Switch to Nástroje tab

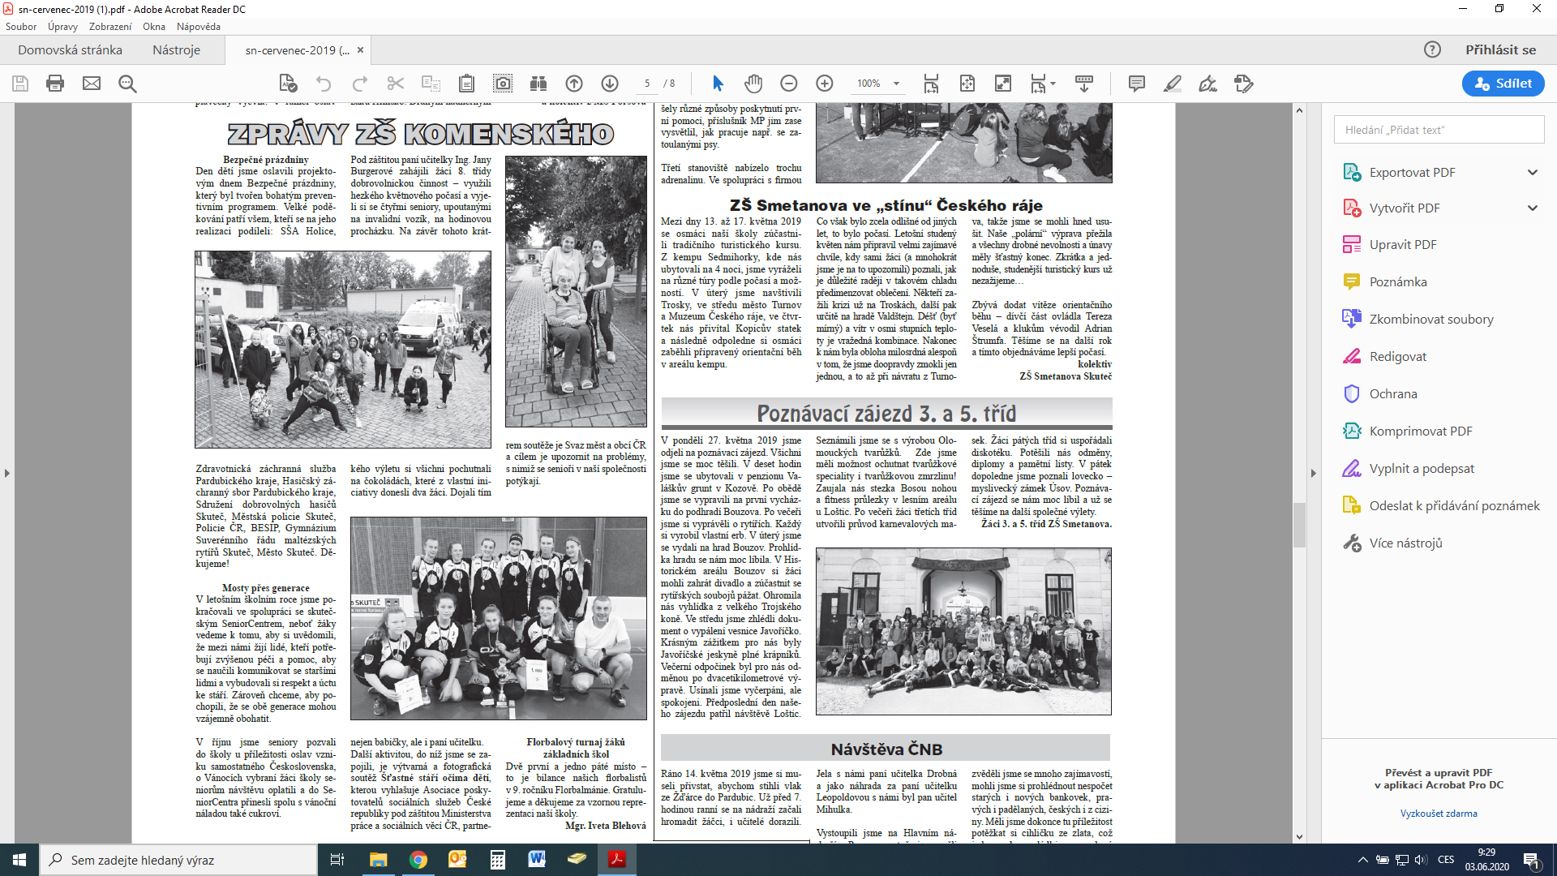tap(176, 49)
